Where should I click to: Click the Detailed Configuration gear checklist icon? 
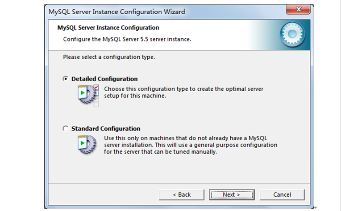pos(88,96)
